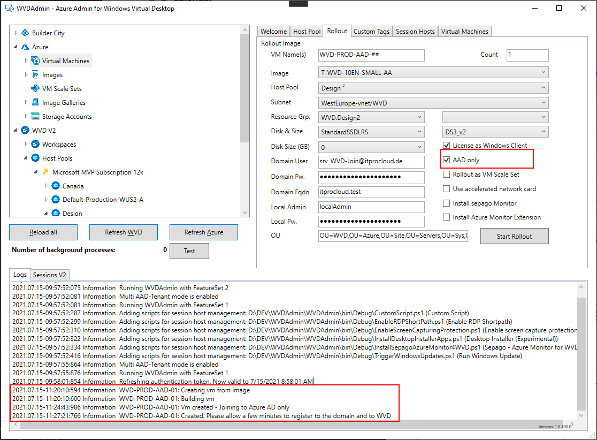Click the Local Admin input field
Image resolution: width=597 pixels, height=440 pixels.
(x=371, y=207)
